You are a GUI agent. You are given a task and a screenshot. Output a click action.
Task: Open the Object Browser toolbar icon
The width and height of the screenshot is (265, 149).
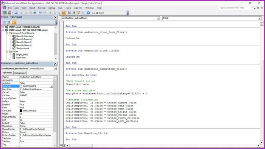(x=78, y=13)
